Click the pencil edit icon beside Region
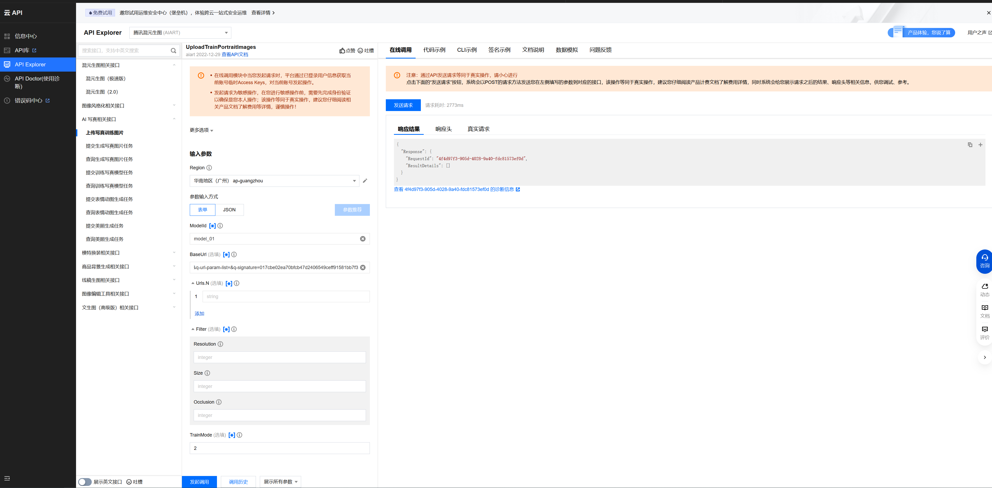This screenshot has height=488, width=992. (x=365, y=181)
